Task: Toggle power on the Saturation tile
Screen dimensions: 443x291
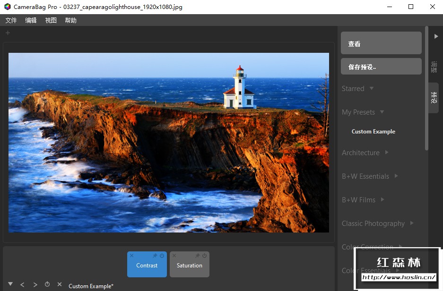Action: click(x=204, y=256)
